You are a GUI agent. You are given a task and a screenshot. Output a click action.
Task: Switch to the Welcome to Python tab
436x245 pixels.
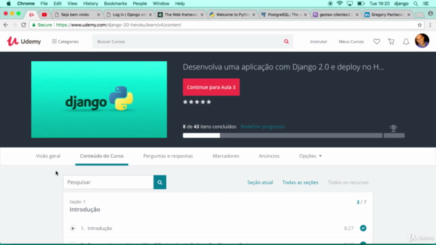pyautogui.click(x=233, y=14)
